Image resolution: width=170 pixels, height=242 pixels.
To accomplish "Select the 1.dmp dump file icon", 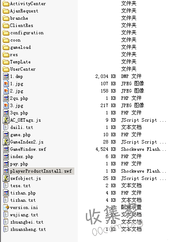I will pyautogui.click(x=6, y=76).
